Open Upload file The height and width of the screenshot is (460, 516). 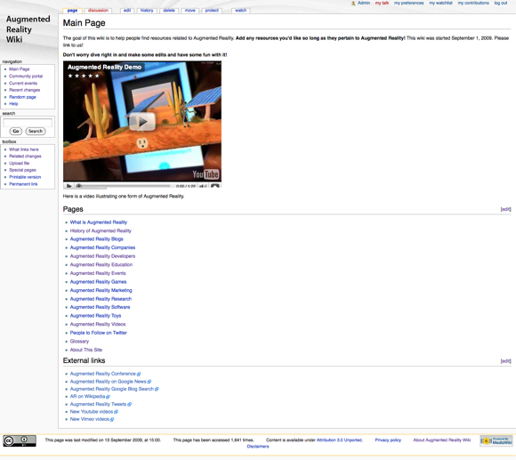pos(19,163)
